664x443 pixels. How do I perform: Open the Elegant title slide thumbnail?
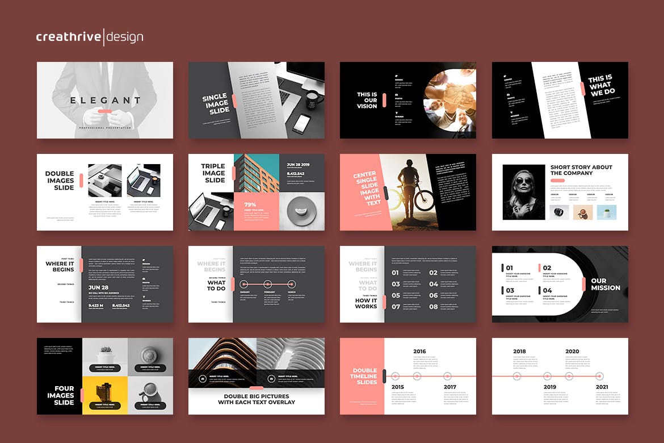105,100
